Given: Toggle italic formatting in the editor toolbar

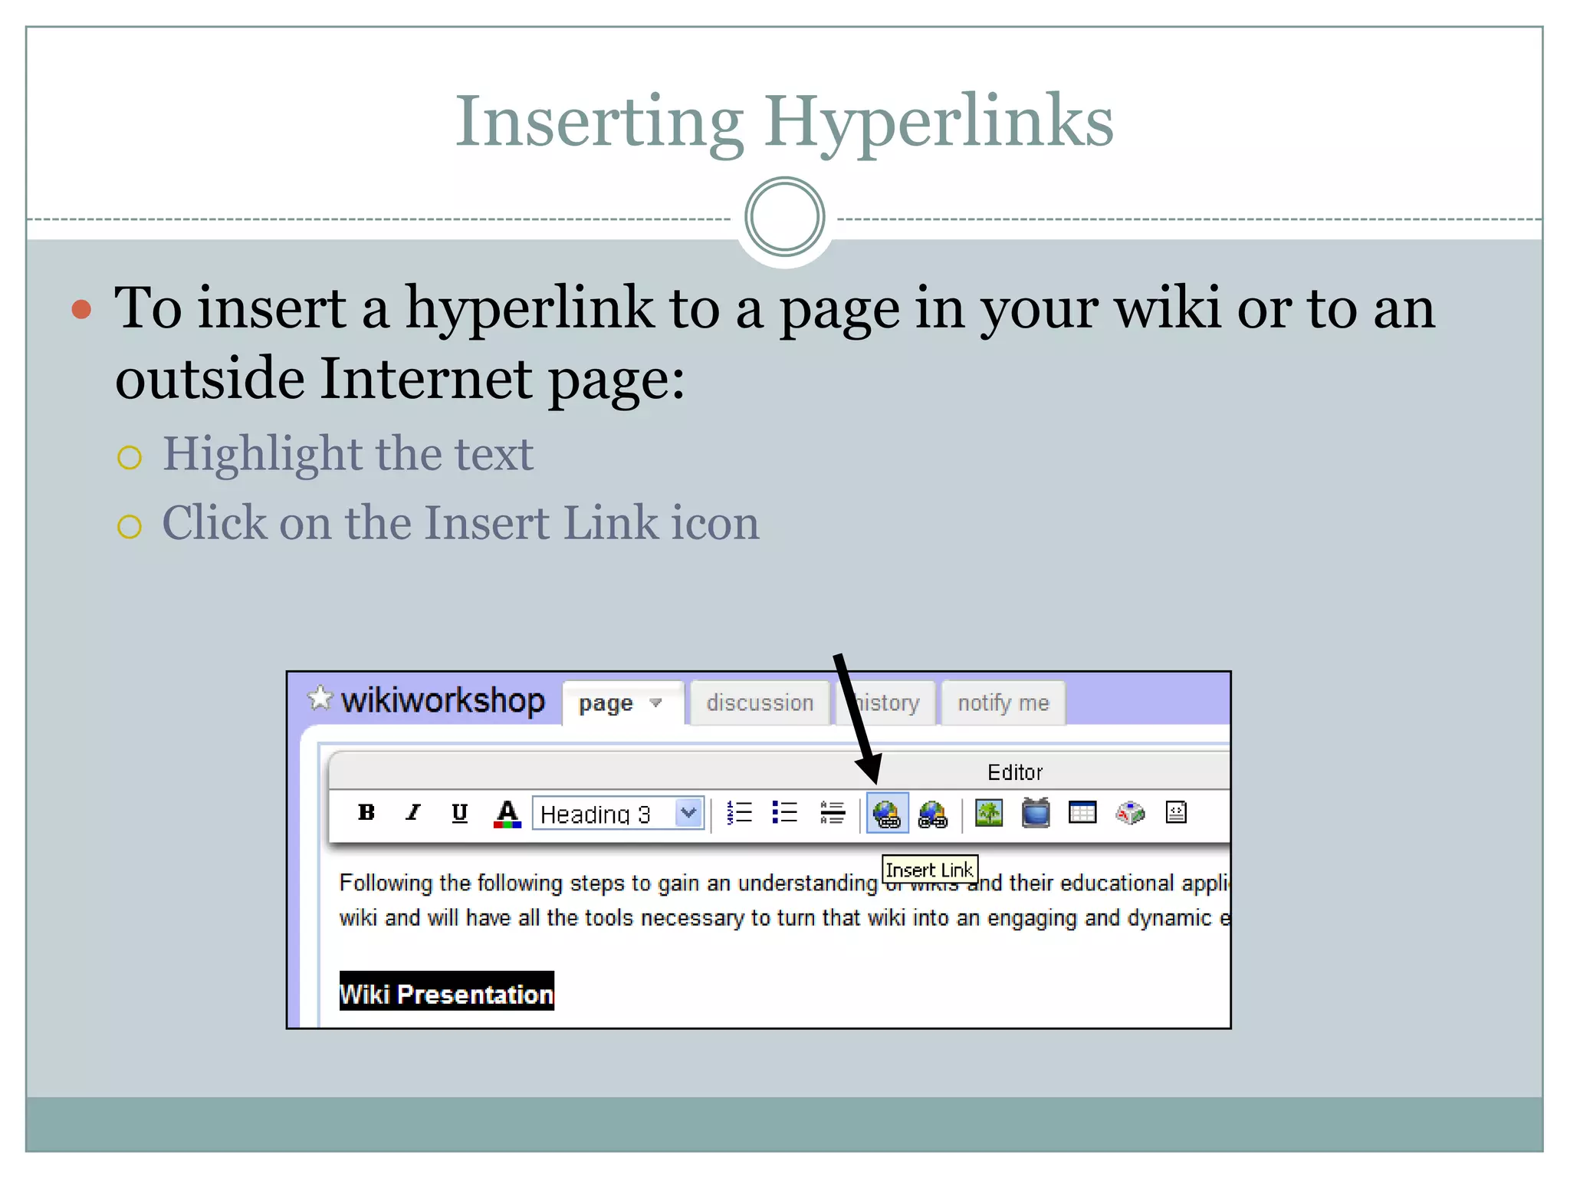Looking at the screenshot, I should (x=413, y=813).
